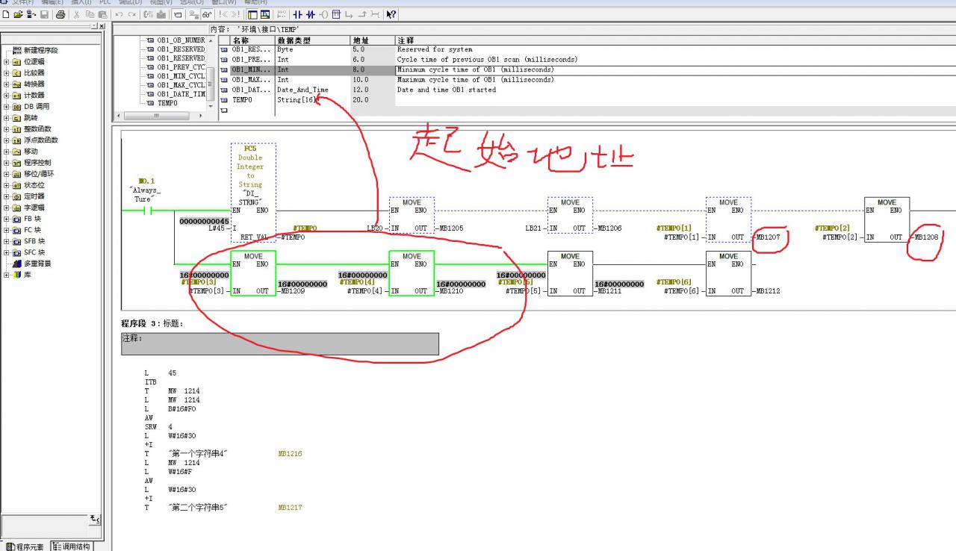Expand the DB 调用 tree node

pos(7,106)
